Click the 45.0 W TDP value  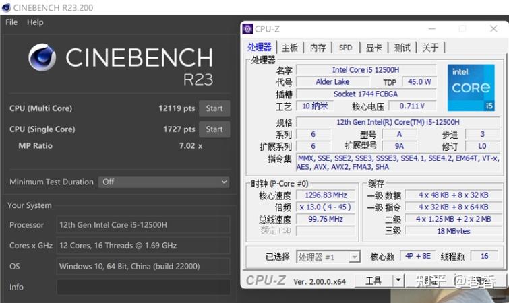419,82
